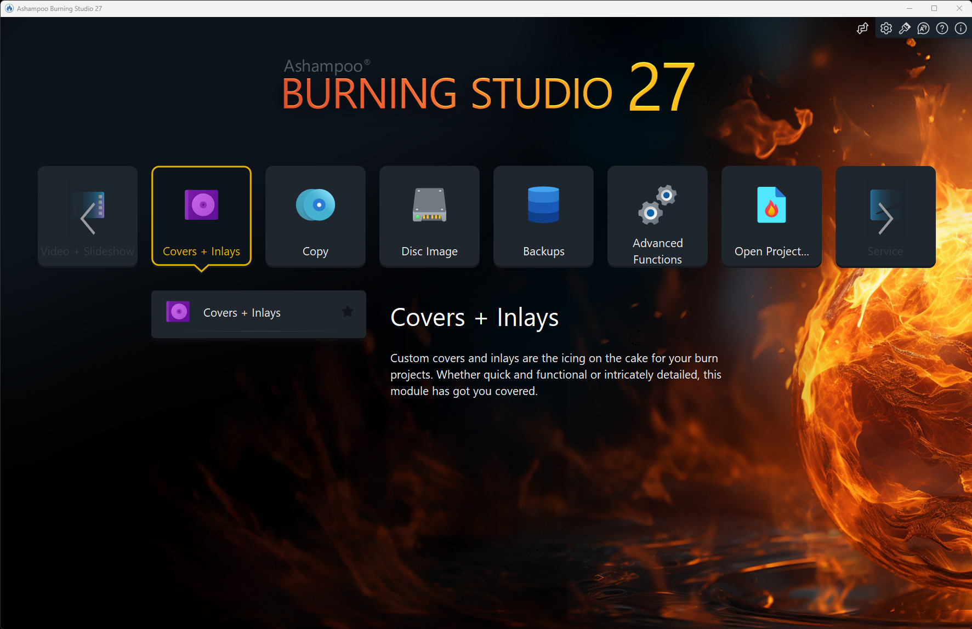Click the purple disc icon on Covers + Inlays tile
Image resolution: width=972 pixels, height=629 pixels.
tap(201, 205)
